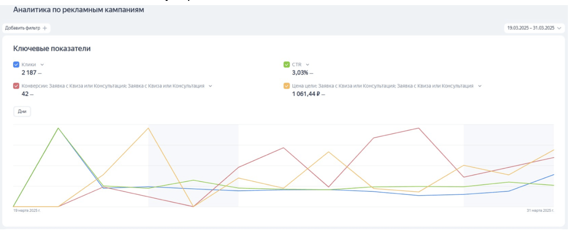Click the Ключевые показатели section heading
Screen dimensions: 573x231
pos(52,49)
